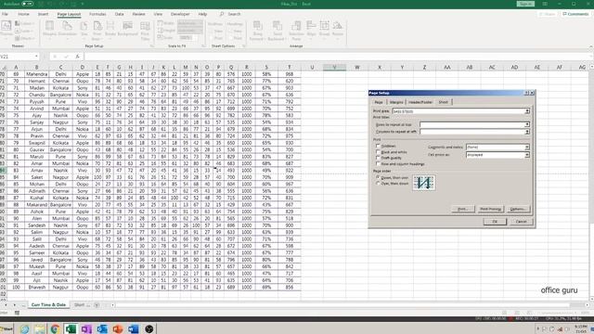Open theme Colors dropdown in ribbon
The width and height of the screenshot is (594, 334).
[24, 24]
